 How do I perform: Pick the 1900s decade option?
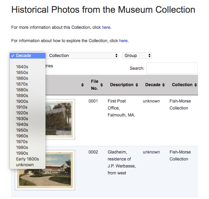pyautogui.click(x=28, y=101)
